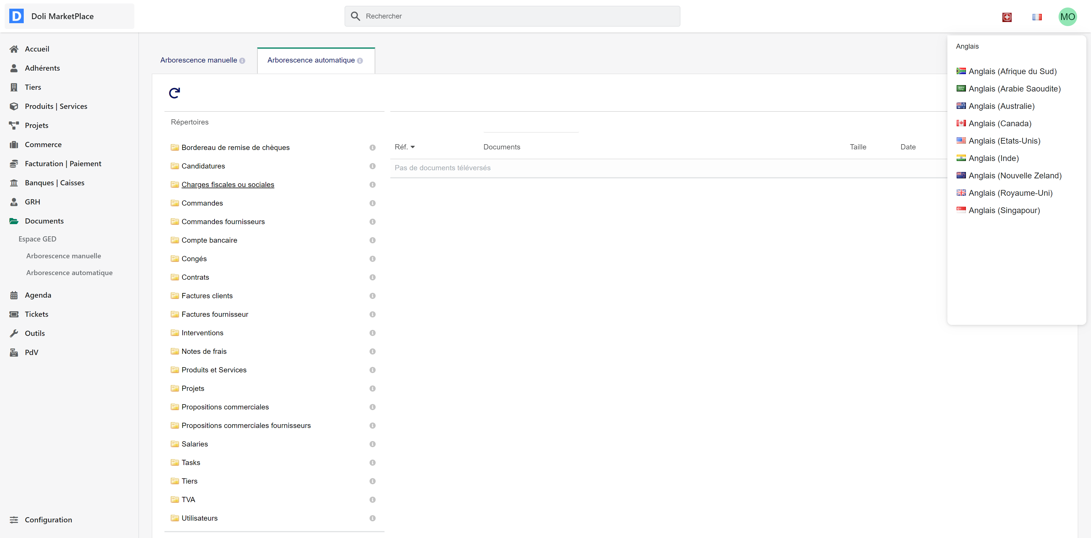Click info icon beside Candidatures folder
The width and height of the screenshot is (1091, 538).
click(x=372, y=166)
